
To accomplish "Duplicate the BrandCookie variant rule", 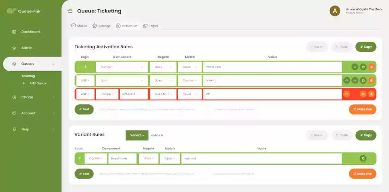I will (x=363, y=158).
